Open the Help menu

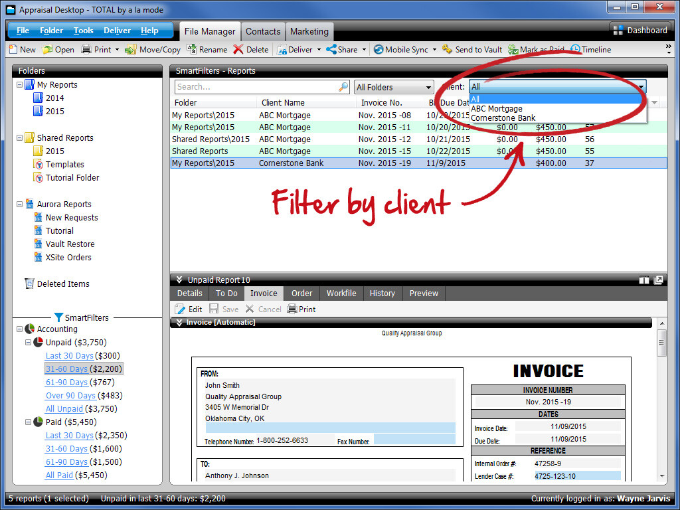click(x=149, y=31)
